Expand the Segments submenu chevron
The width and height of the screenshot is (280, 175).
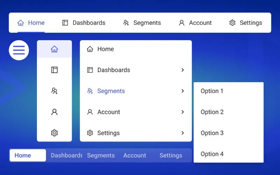tap(182, 91)
